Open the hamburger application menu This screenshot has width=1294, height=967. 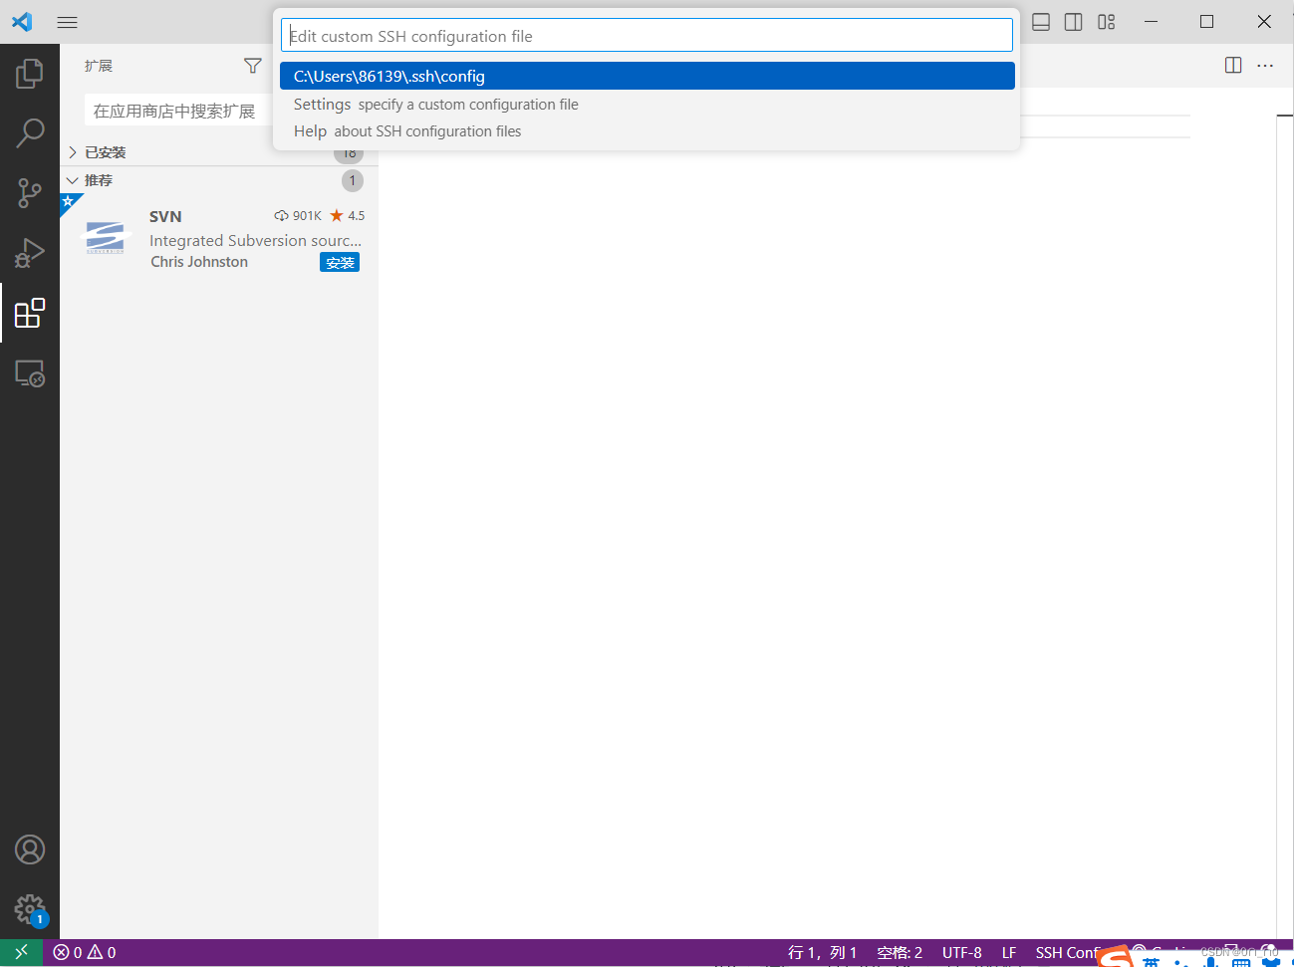[x=67, y=22]
